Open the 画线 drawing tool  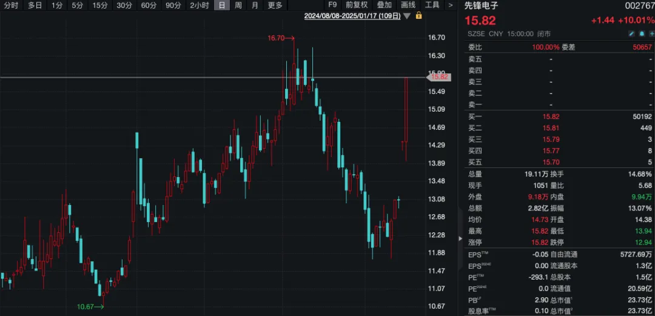408,5
